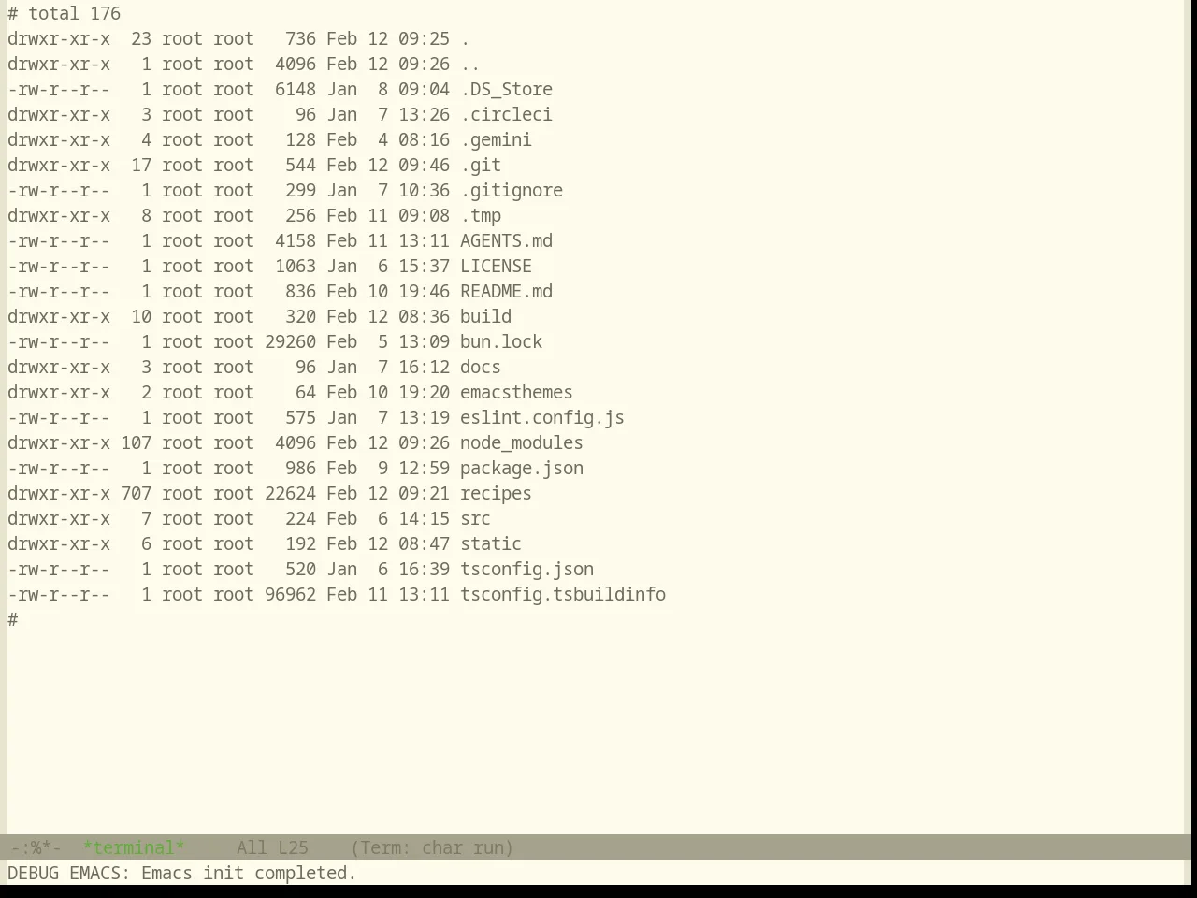Click the .gitignore file name
1197x898 pixels.
(512, 190)
